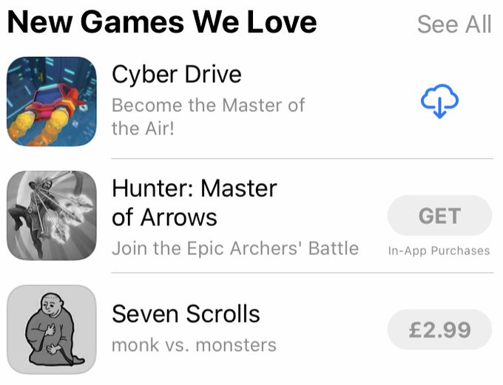
Task: Select the Cyber Drive title text
Action: [177, 75]
